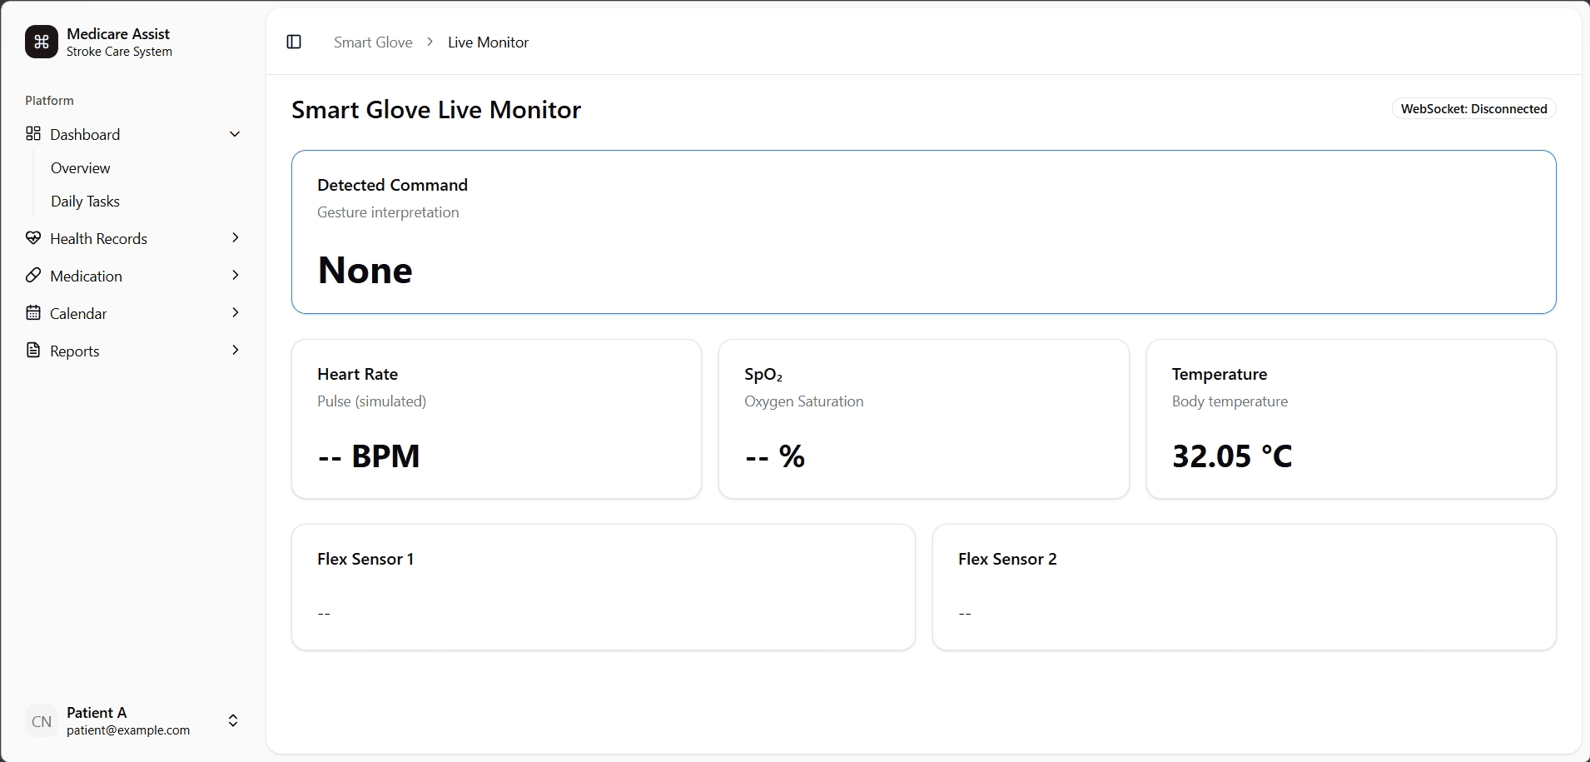Click the CN avatar for Patient A
The height and width of the screenshot is (762, 1590).
pyautogui.click(x=42, y=721)
